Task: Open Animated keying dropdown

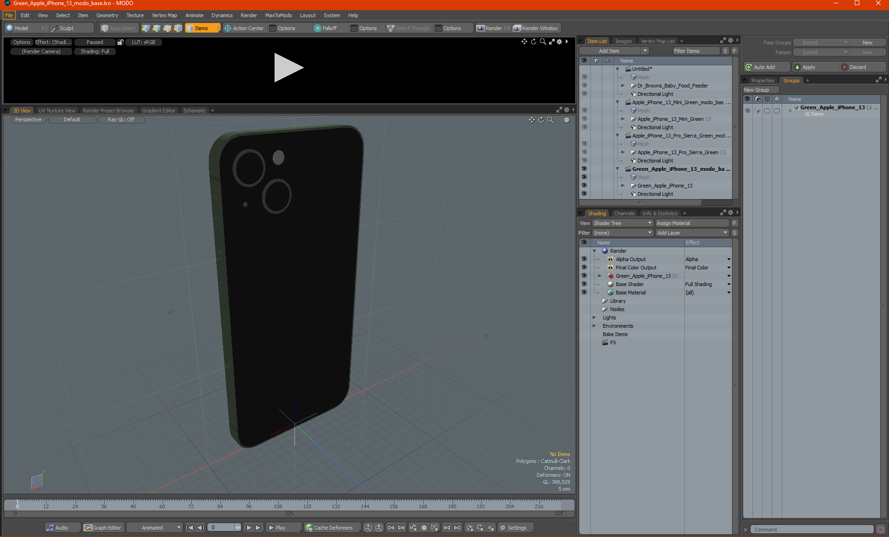Action: coord(154,528)
